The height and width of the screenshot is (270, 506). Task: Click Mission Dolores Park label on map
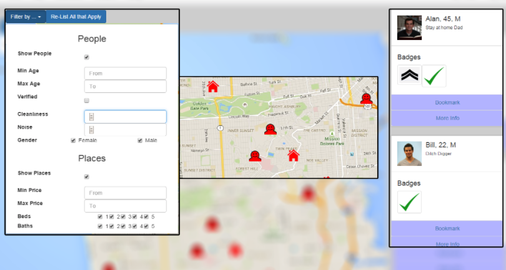click(x=332, y=141)
